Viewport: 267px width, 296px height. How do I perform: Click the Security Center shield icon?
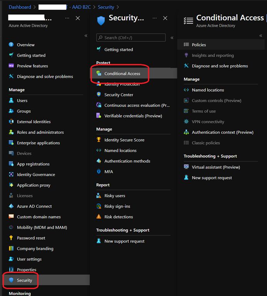[99, 95]
